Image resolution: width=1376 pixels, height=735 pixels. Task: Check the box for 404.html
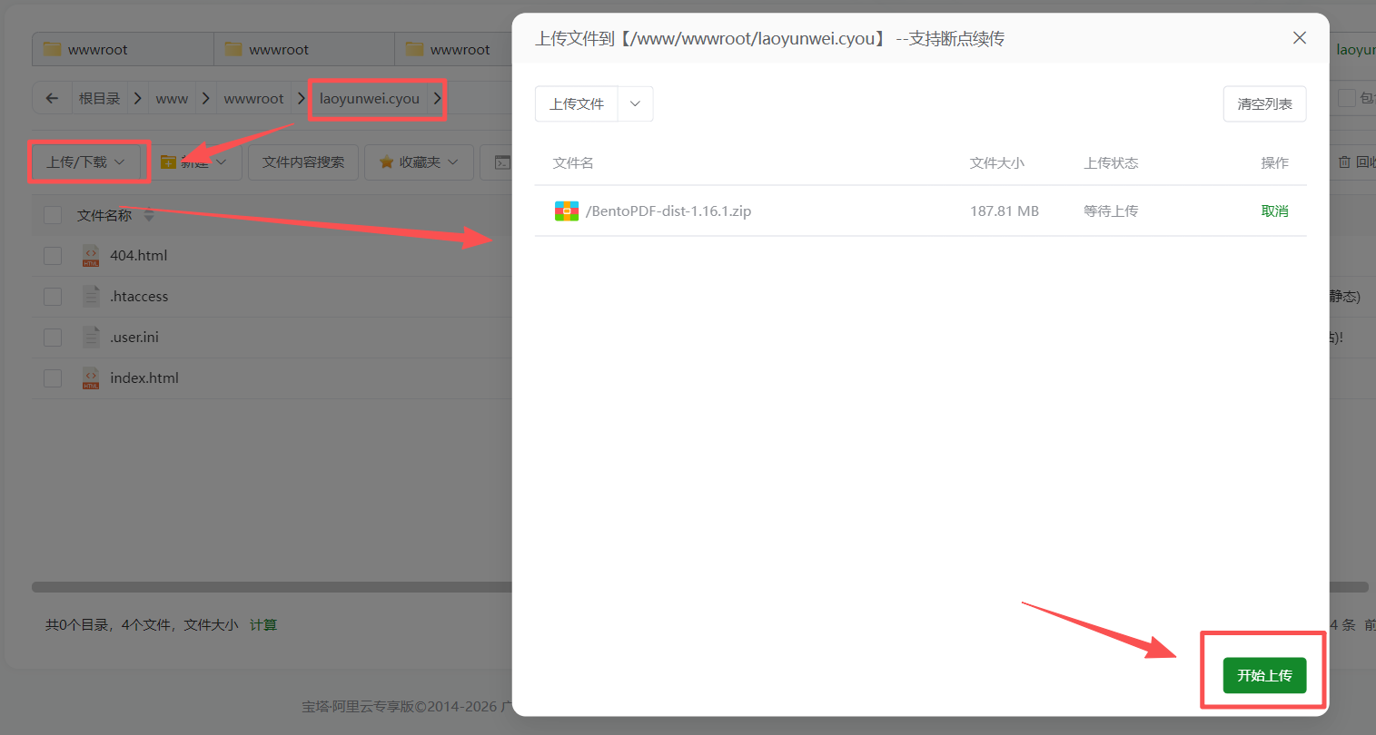[x=53, y=256]
